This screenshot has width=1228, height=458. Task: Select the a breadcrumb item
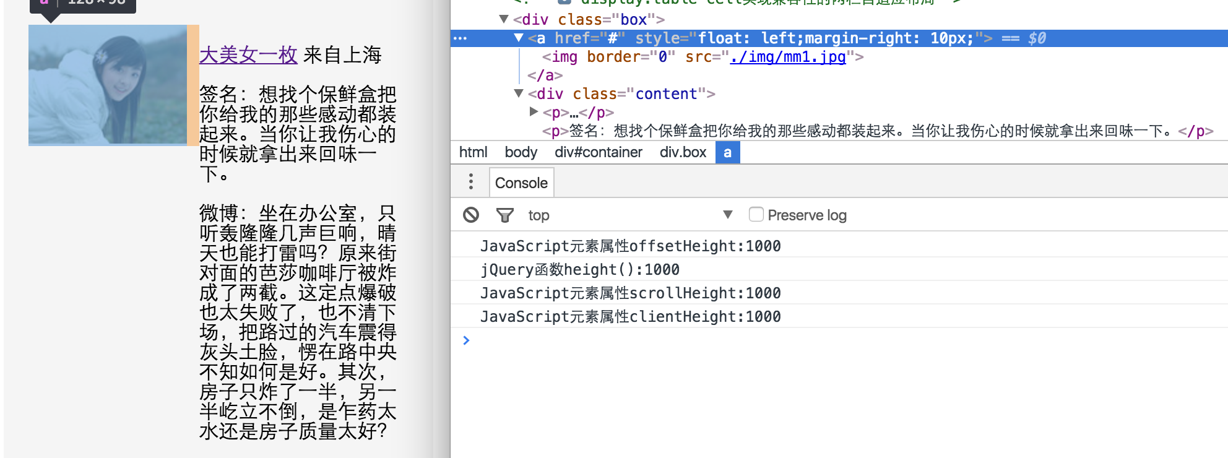[727, 152]
